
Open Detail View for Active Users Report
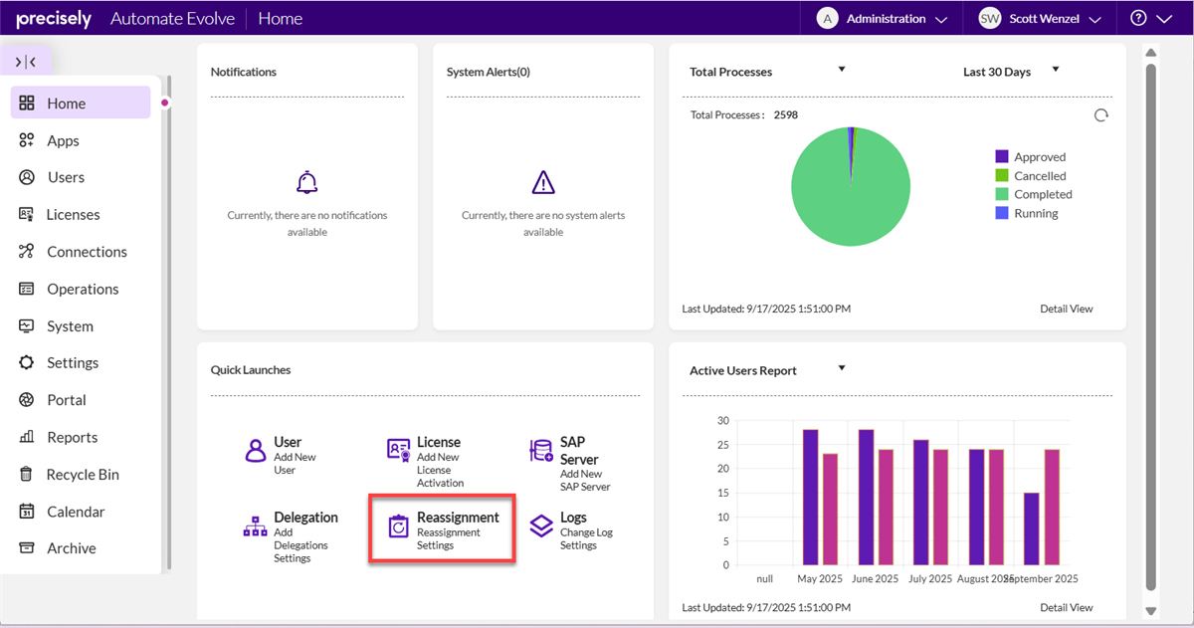(1066, 607)
